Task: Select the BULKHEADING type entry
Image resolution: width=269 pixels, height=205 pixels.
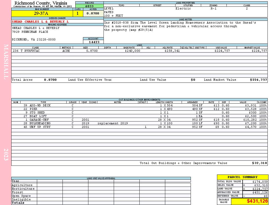Action: point(40,123)
